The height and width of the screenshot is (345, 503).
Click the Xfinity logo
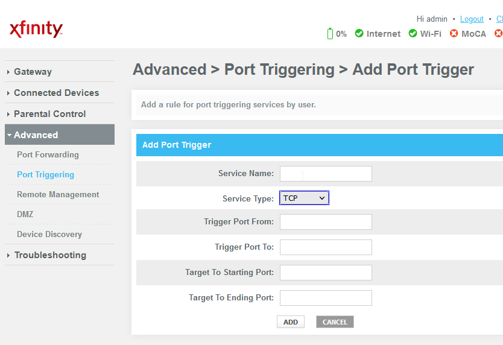pyautogui.click(x=36, y=29)
